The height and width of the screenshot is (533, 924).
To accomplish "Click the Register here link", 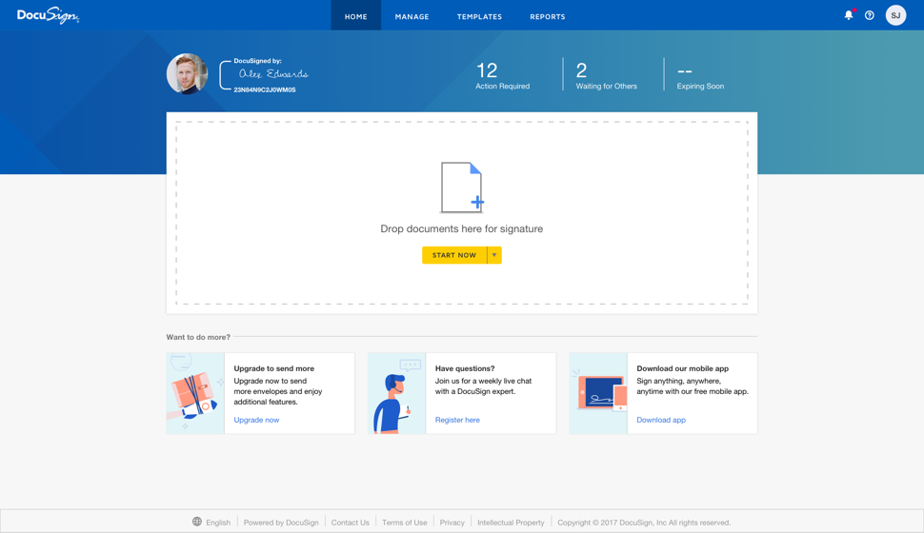I will (x=457, y=420).
